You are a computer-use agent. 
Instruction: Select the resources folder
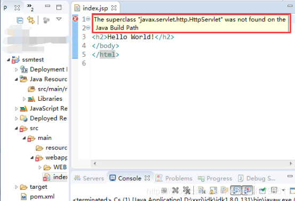56,147
